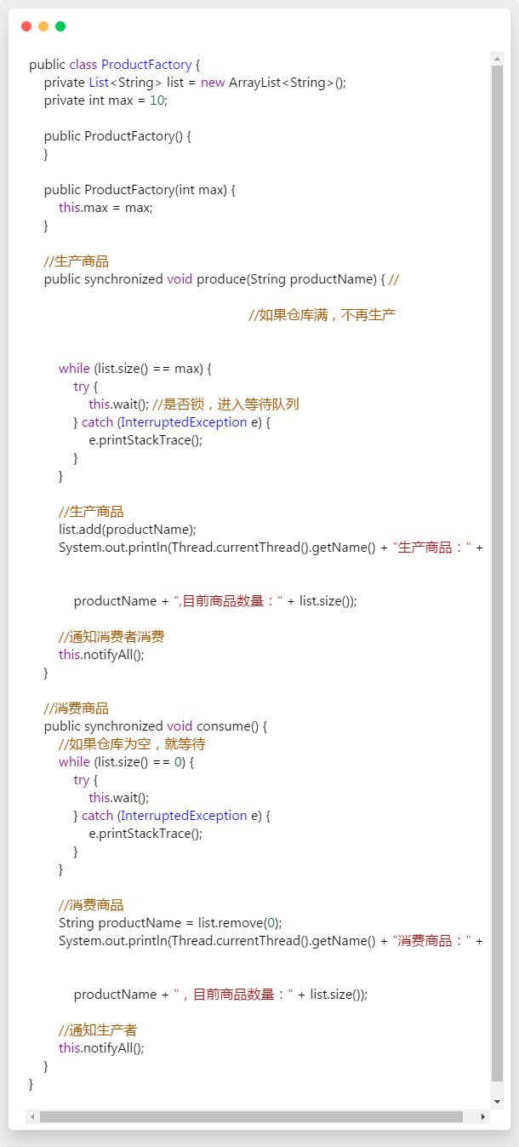
Task: Click the yellow minimize dot
Action: [43, 26]
